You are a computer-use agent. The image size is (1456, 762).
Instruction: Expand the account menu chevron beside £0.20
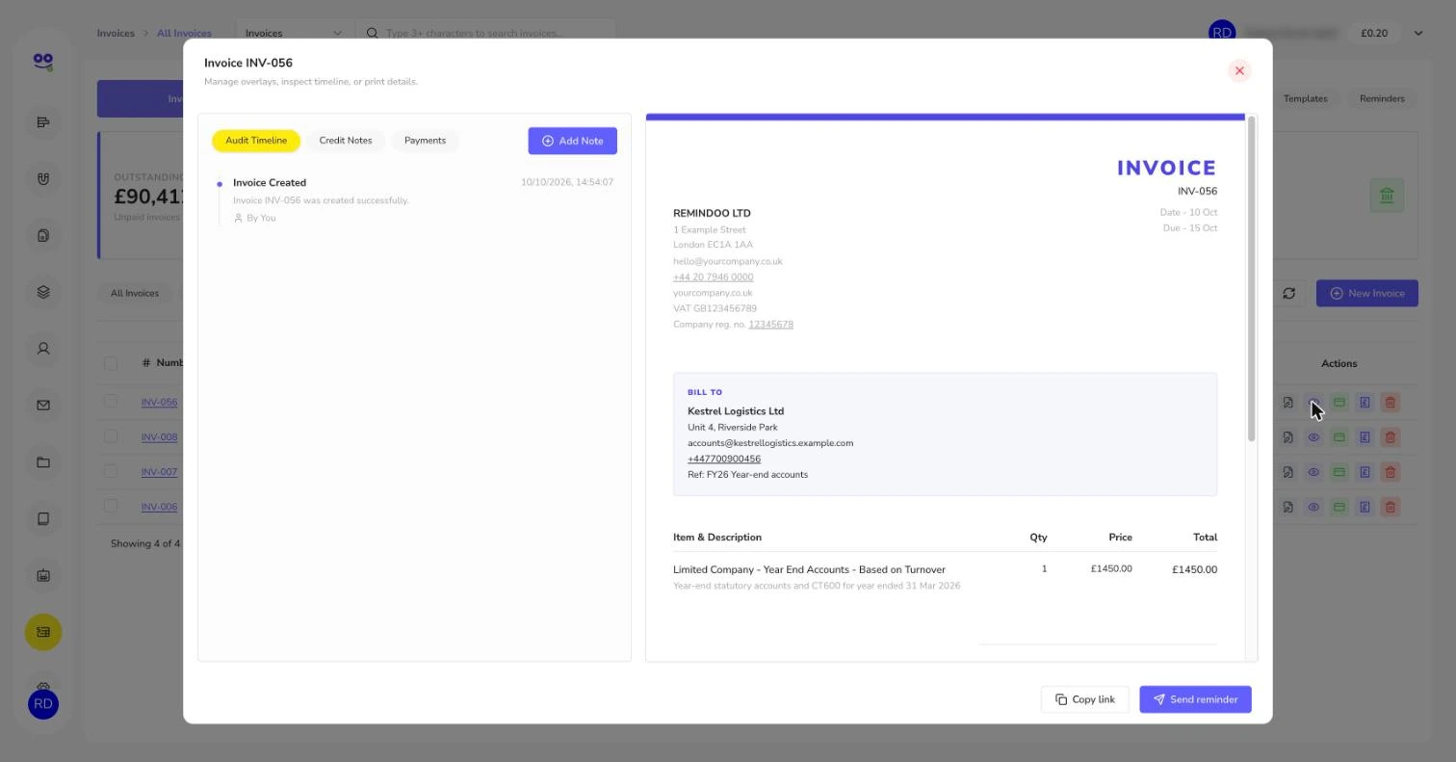coord(1417,33)
